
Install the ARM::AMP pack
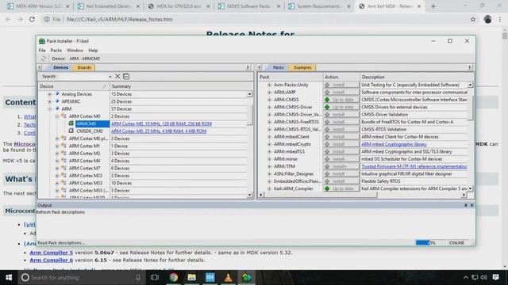pyautogui.click(x=341, y=92)
